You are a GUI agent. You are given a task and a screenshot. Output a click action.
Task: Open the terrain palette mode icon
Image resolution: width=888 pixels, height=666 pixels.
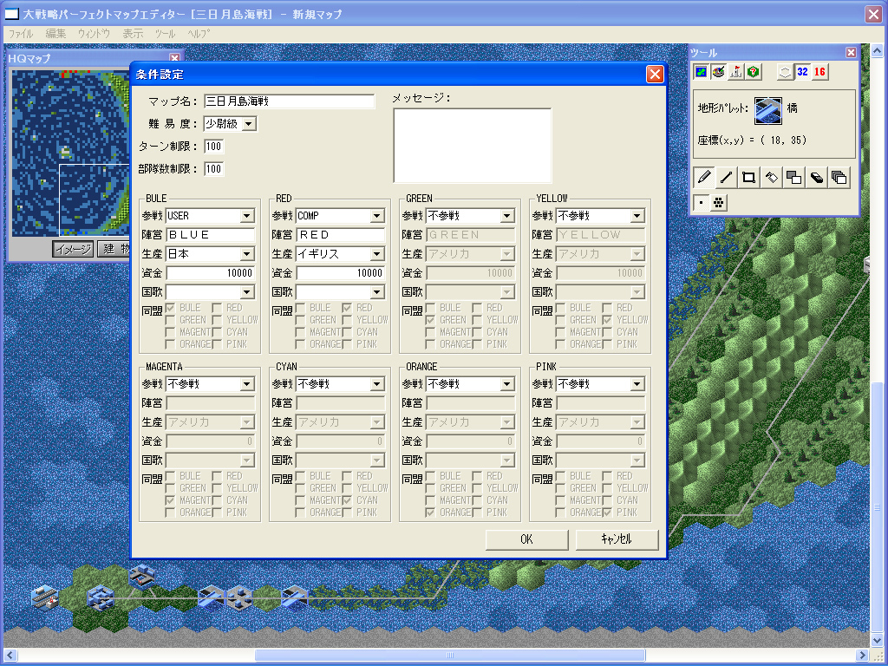[702, 72]
